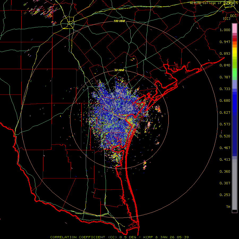Click the 0.467 scale value

(225, 148)
